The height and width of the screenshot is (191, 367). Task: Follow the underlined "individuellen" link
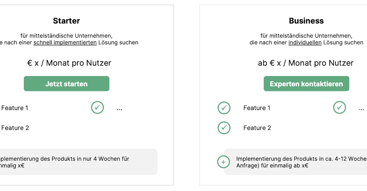pos(305,42)
